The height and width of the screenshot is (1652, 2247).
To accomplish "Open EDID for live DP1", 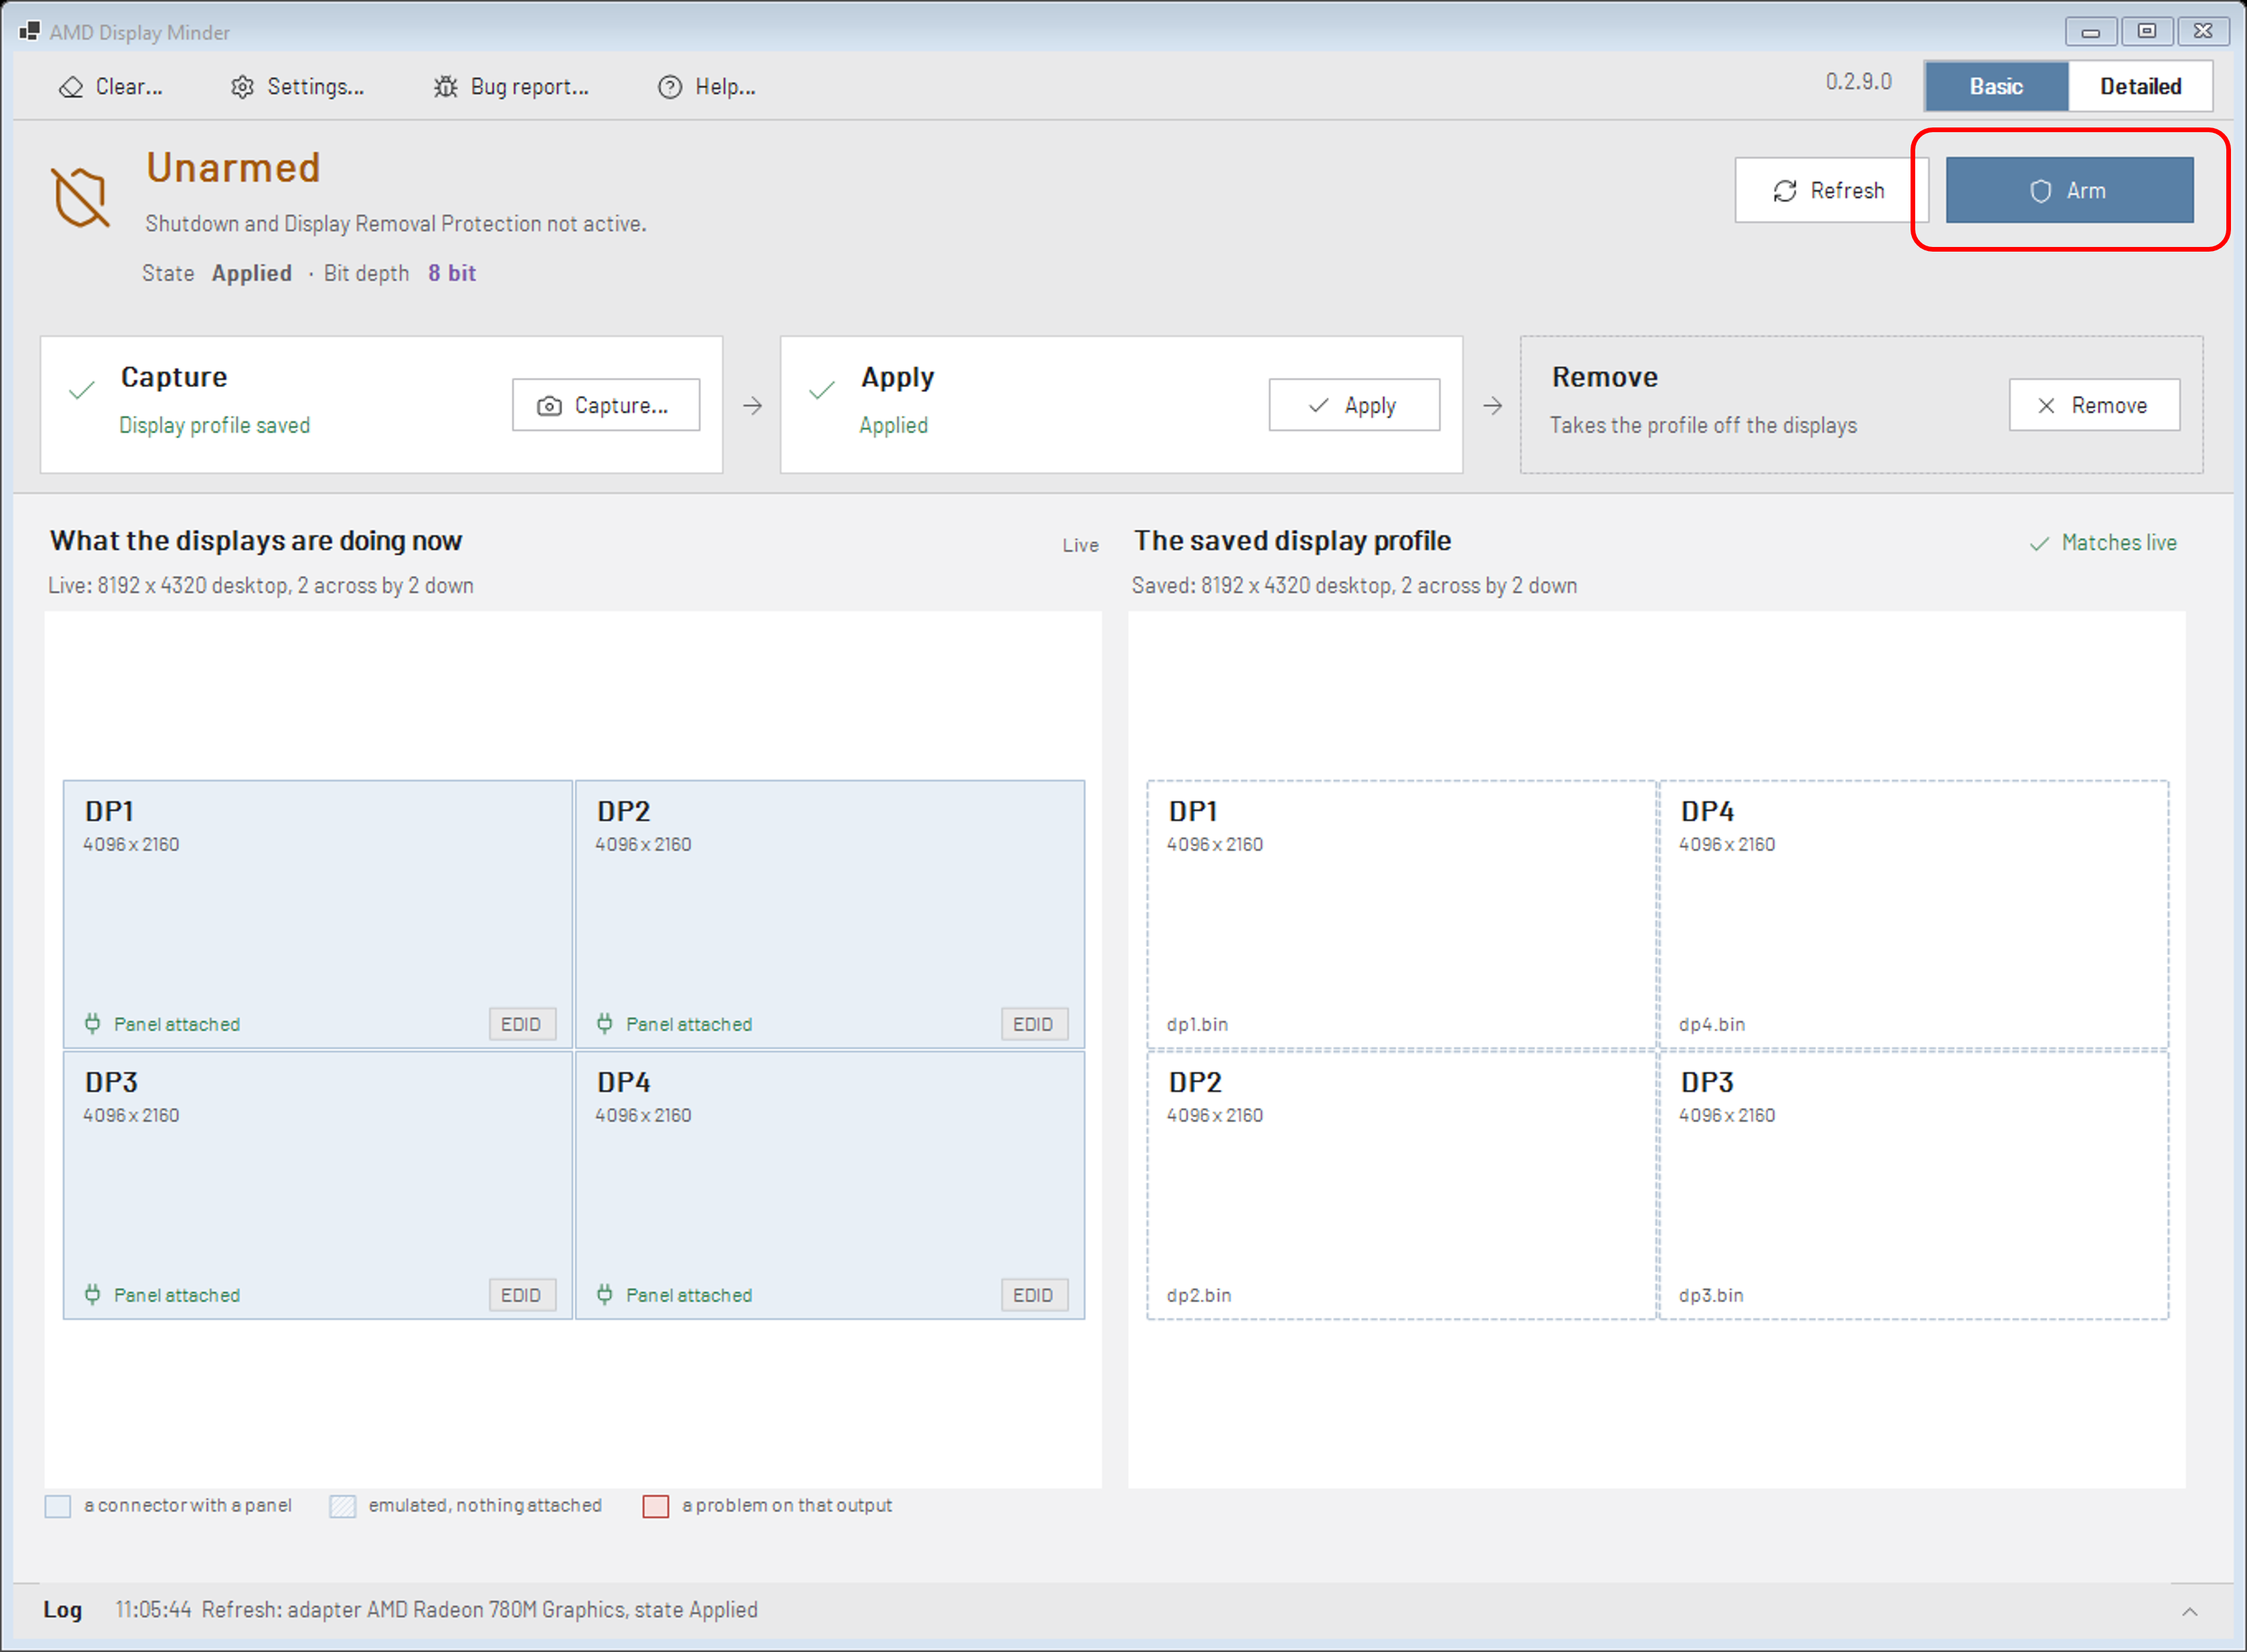I will coord(522,1024).
